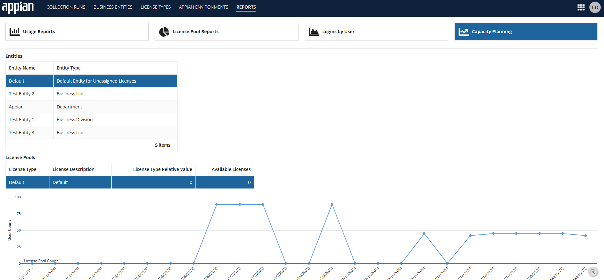Click the License Pool Reports pie icon
This screenshot has width=604, height=280.
tap(164, 32)
